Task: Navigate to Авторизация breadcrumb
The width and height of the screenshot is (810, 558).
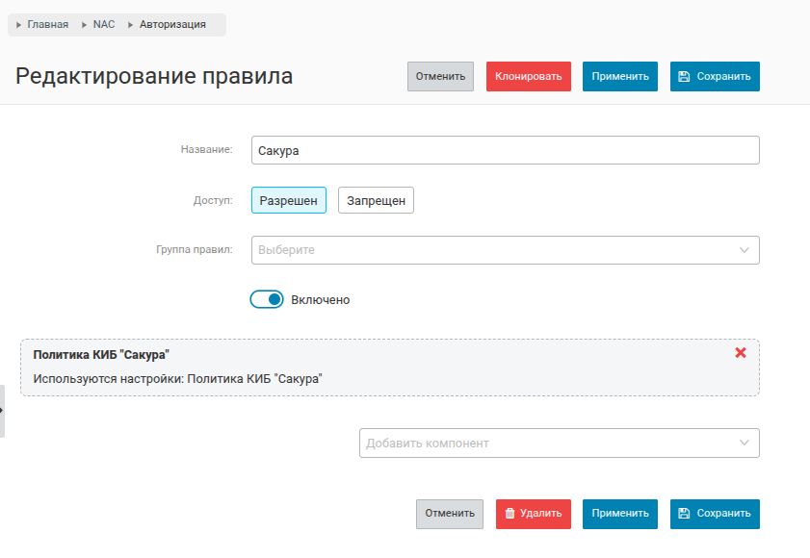Action: tap(172, 25)
